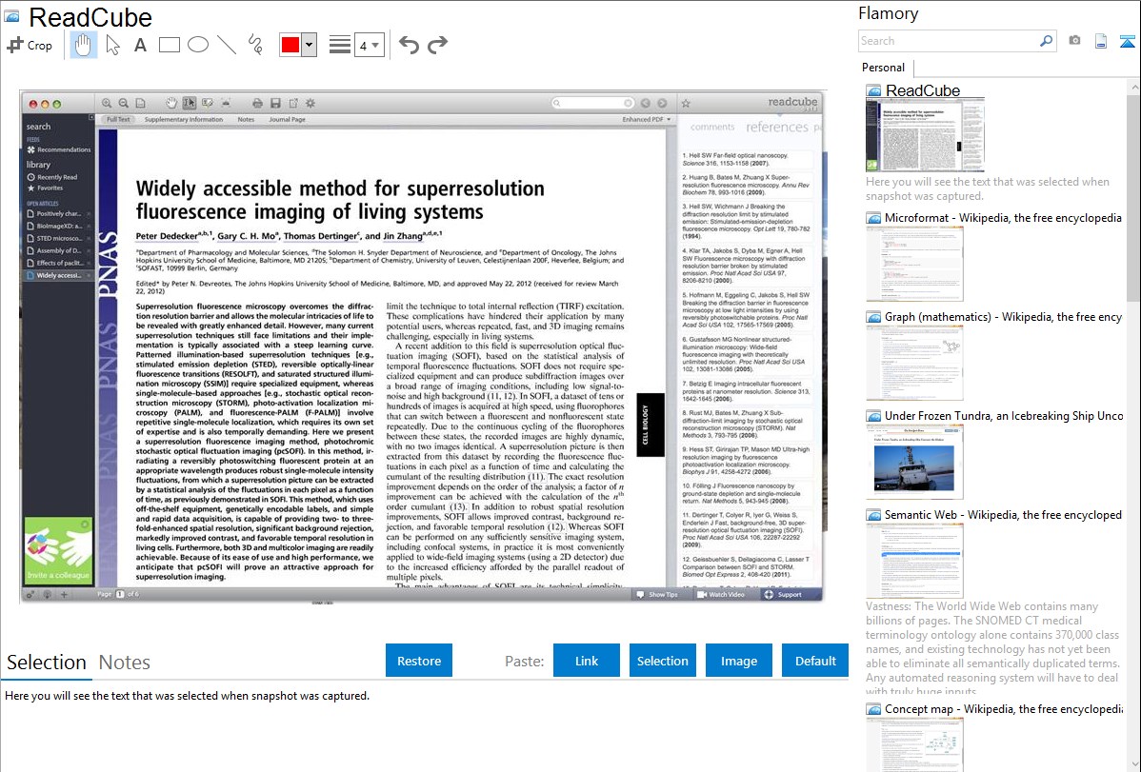Open the Semantic Web snapshot thumbnail
1141x772 pixels.
click(914, 561)
